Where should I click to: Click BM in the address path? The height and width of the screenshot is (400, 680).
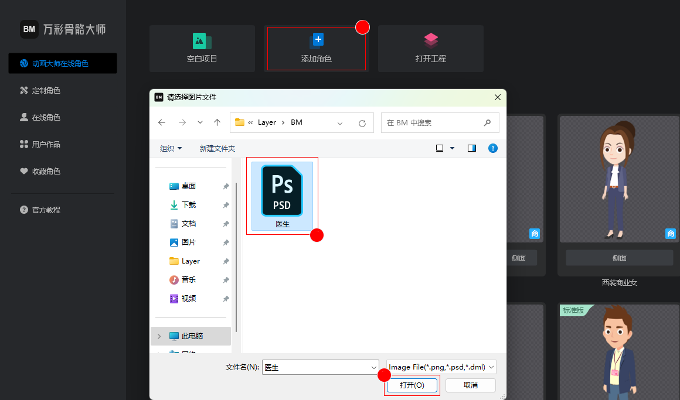tap(297, 122)
